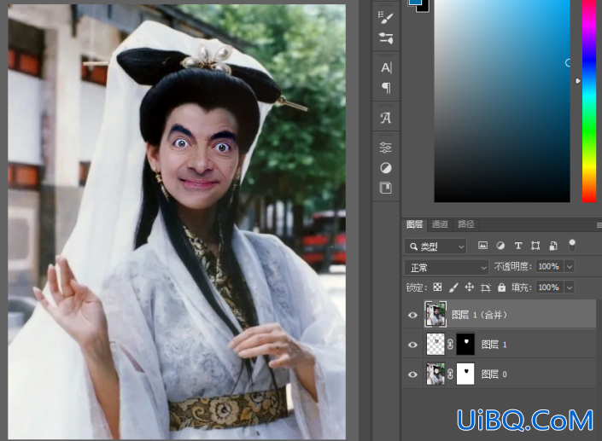Viewport: 602px width, 441px height.
Task: Click the 填充 fill value field
Action: click(x=549, y=287)
